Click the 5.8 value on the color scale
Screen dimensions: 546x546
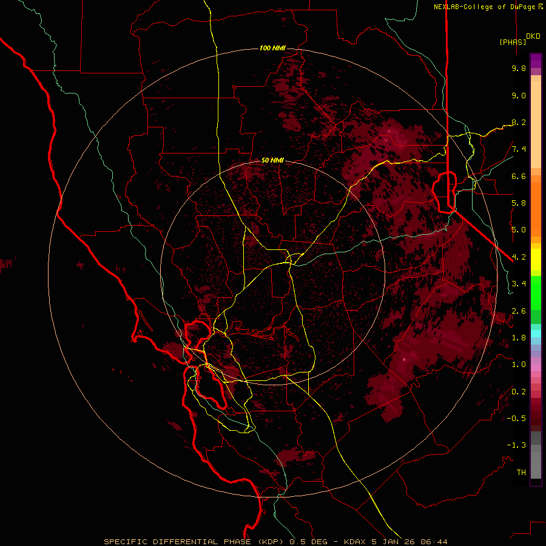tap(519, 203)
